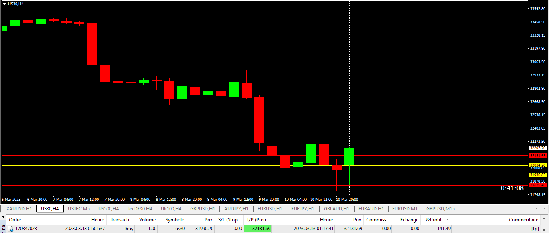Viewport: 549px width, 233px height.
Task: Click the white current price label 32207.70
Action: [538, 148]
